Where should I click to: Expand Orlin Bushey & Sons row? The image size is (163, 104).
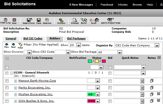tap(16, 101)
